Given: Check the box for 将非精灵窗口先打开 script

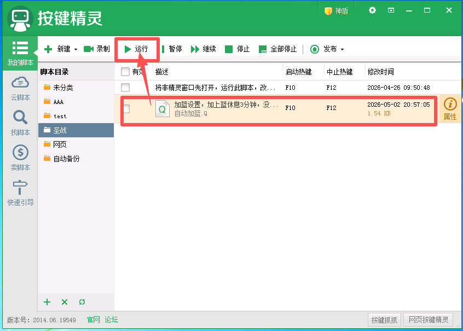Looking at the screenshot, I should [125, 88].
